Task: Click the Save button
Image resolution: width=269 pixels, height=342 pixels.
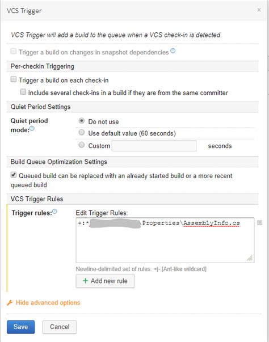Action: coord(21,327)
